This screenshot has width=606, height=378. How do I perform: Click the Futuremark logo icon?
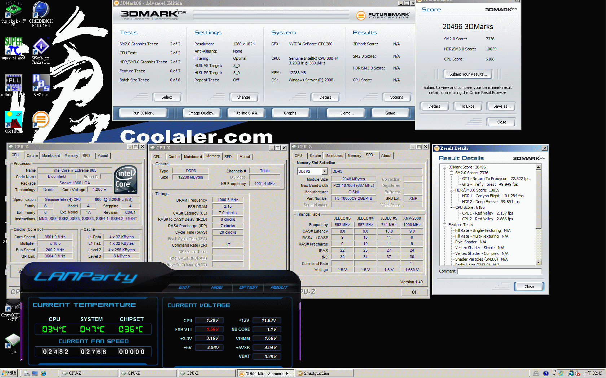[x=361, y=15]
